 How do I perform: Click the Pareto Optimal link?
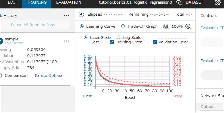click(49, 75)
